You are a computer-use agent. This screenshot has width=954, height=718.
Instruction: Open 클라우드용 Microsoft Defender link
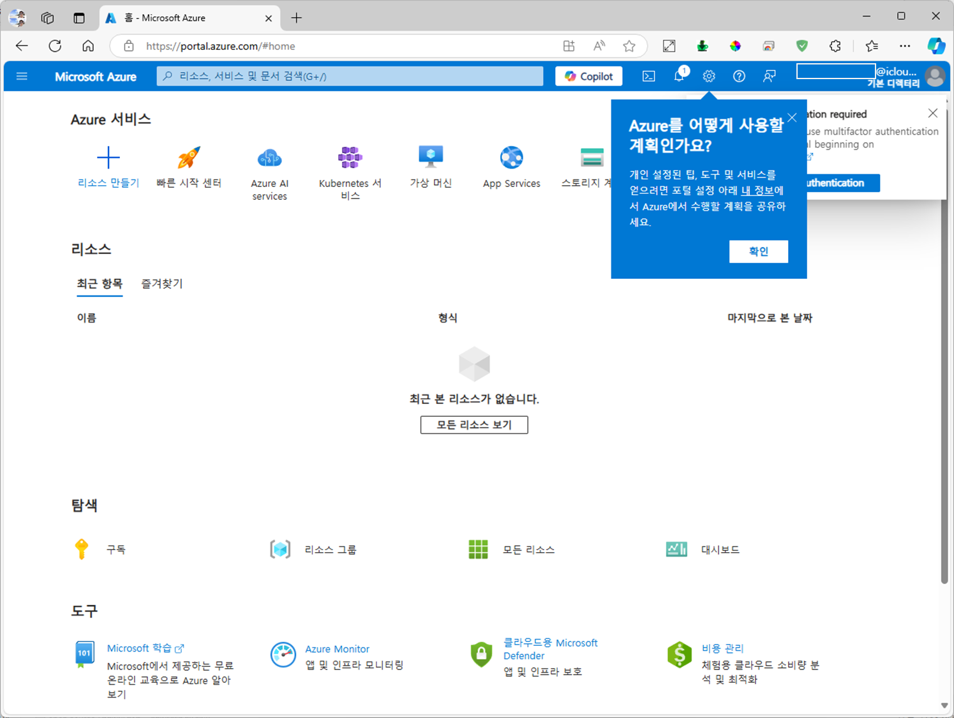(x=550, y=649)
